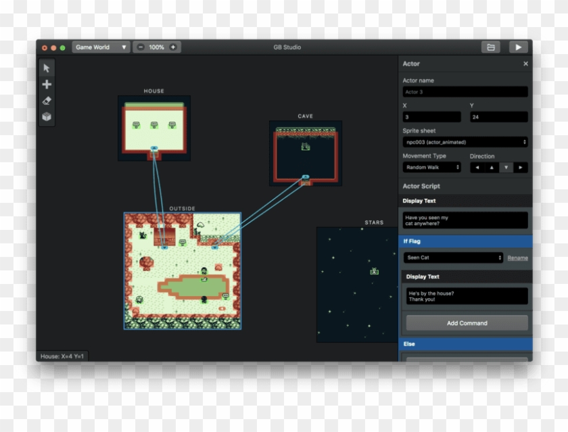
Task: Open the Movement Type dropdown
Action: click(x=432, y=167)
